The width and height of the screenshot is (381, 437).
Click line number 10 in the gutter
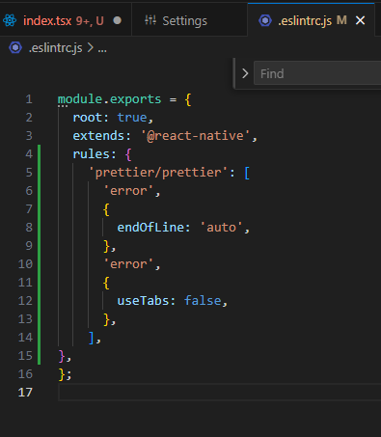[x=25, y=264]
